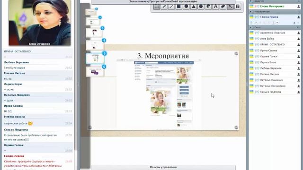Image resolution: width=303 pixels, height=170 pixels.
Task: Click user icon in Лариса Корж row
Action: click(299, 62)
